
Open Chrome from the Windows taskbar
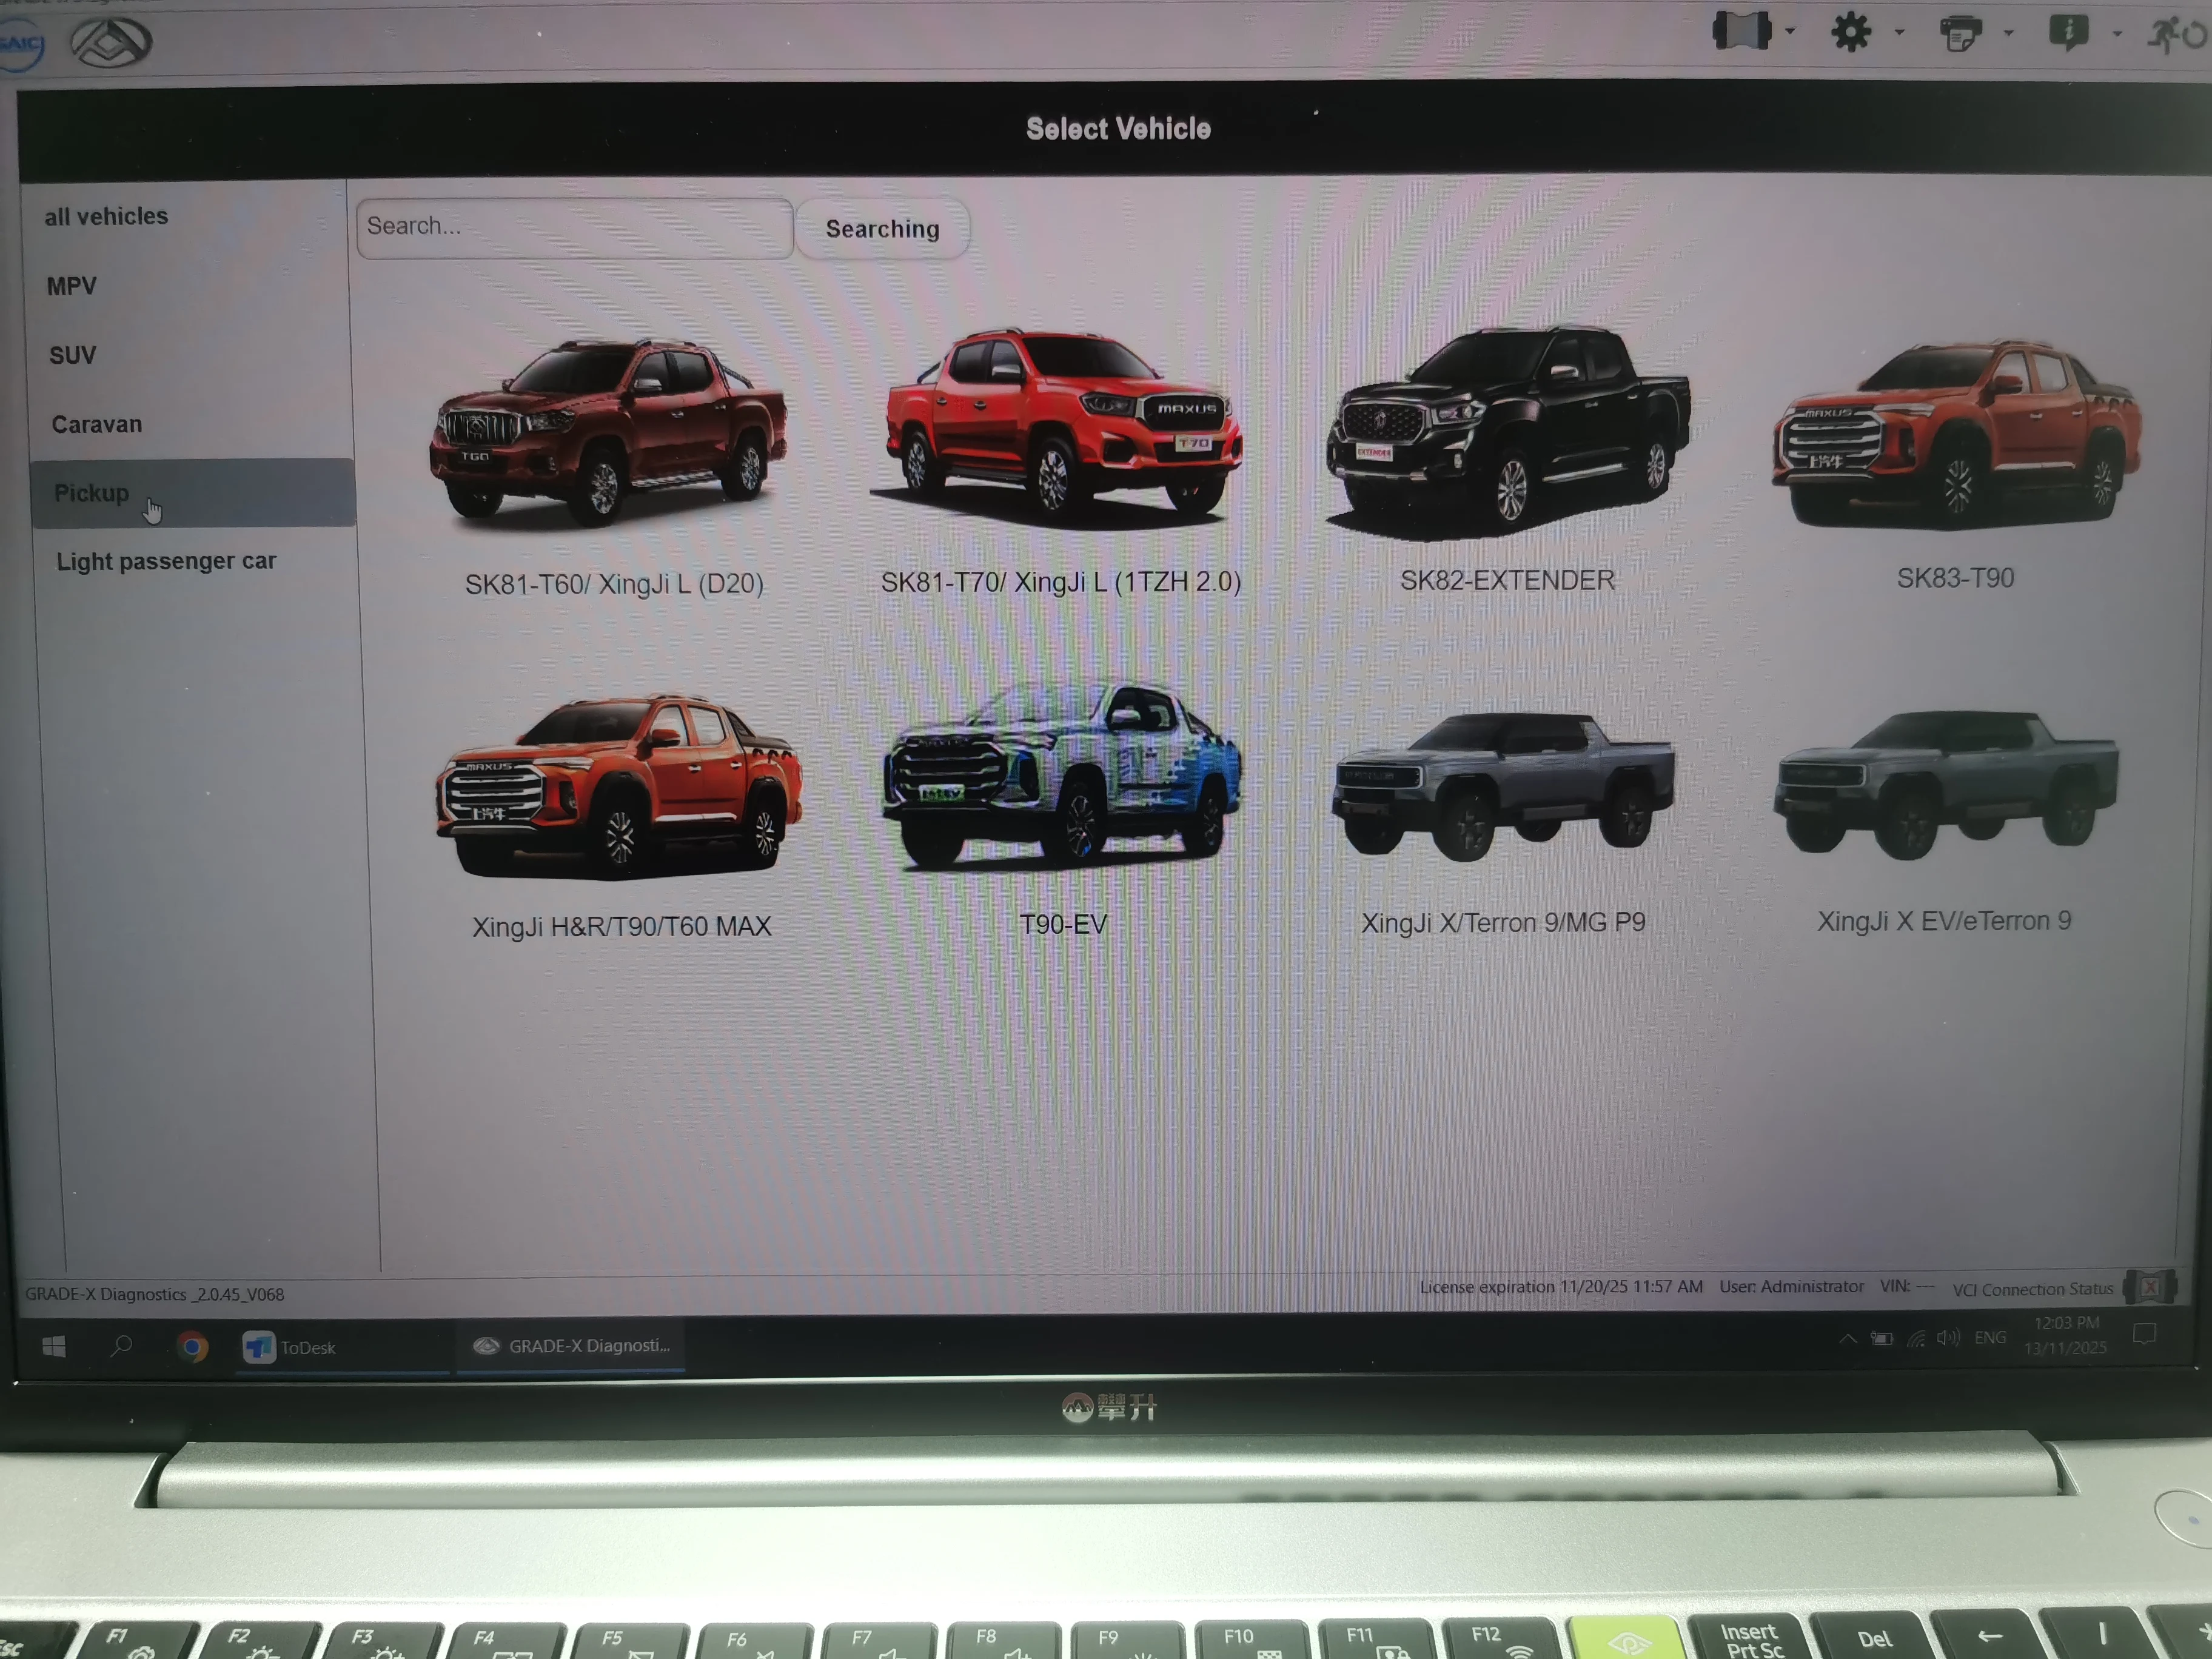tap(192, 1347)
